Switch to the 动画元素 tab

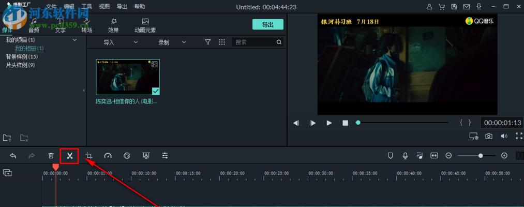145,26
